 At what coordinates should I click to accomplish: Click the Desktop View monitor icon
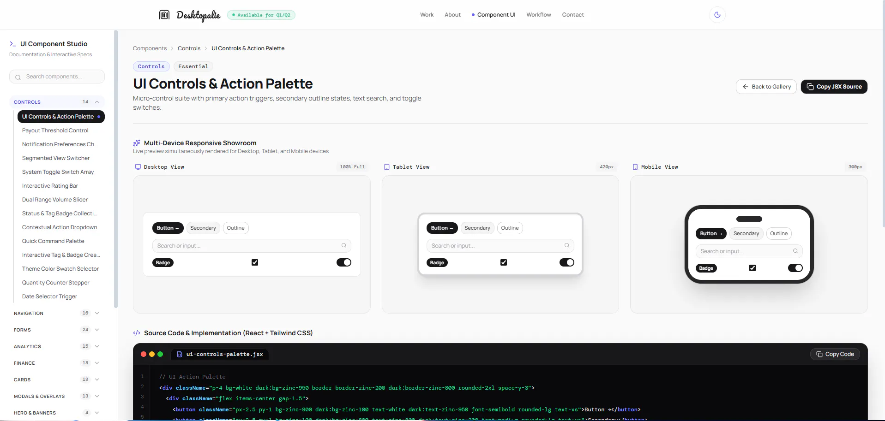click(138, 167)
